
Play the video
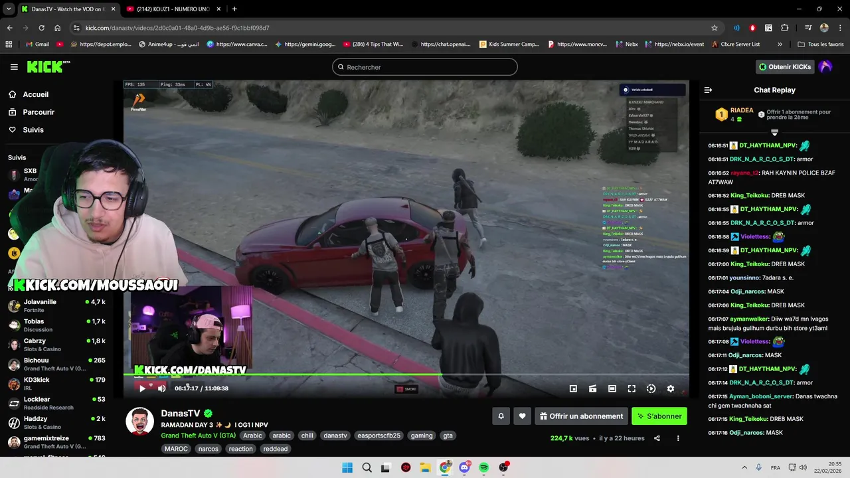pyautogui.click(x=142, y=388)
